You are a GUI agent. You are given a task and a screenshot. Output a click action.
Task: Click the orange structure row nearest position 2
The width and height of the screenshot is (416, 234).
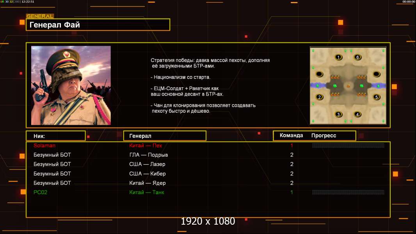(335, 94)
